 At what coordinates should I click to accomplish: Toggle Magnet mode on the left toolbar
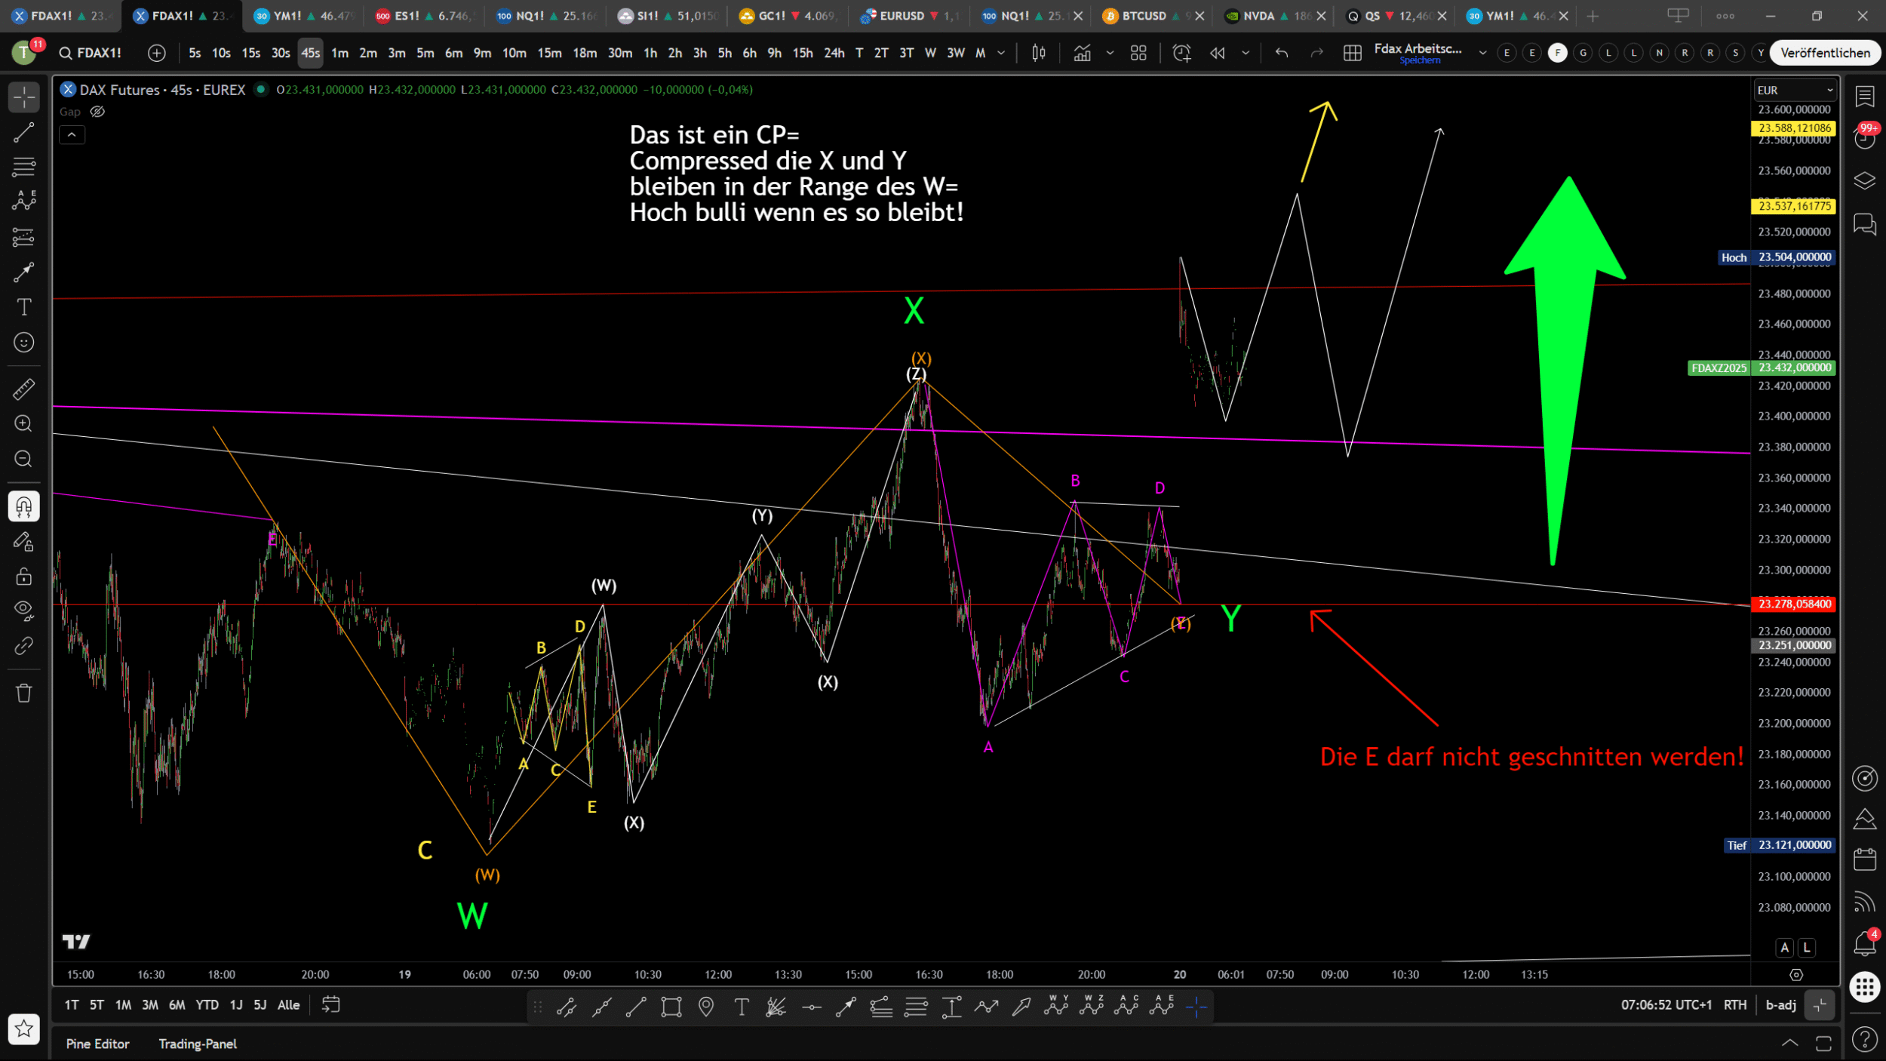click(23, 506)
